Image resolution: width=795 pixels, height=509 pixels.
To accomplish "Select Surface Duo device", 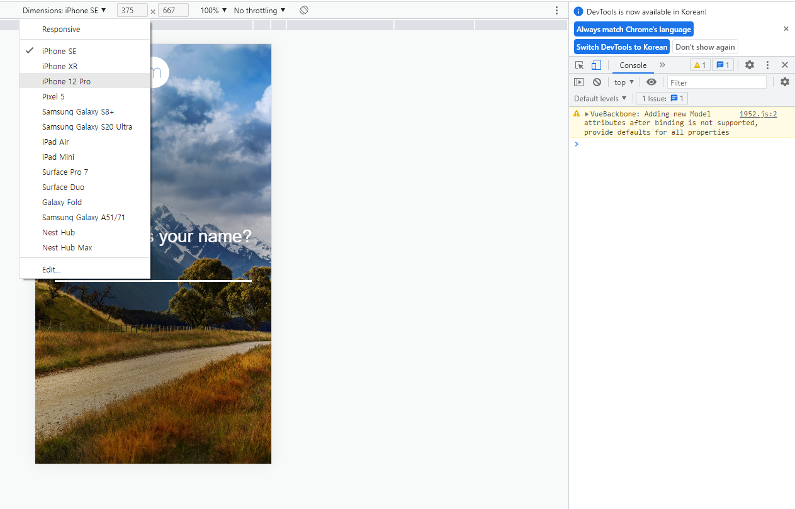I will (x=85, y=187).
